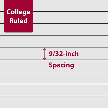Click the word inch in the measurement
Screen dimensions: 108x108
72,54
